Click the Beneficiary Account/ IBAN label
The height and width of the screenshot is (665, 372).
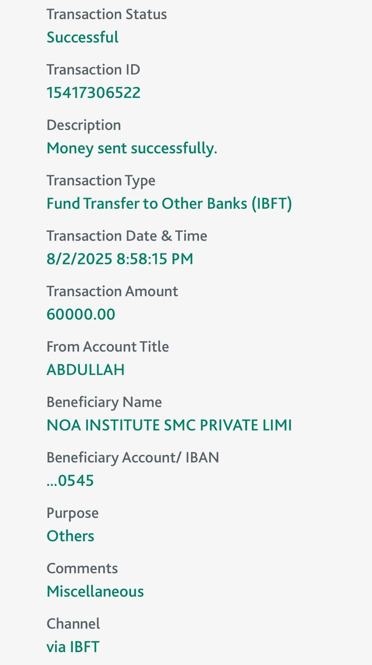(133, 458)
